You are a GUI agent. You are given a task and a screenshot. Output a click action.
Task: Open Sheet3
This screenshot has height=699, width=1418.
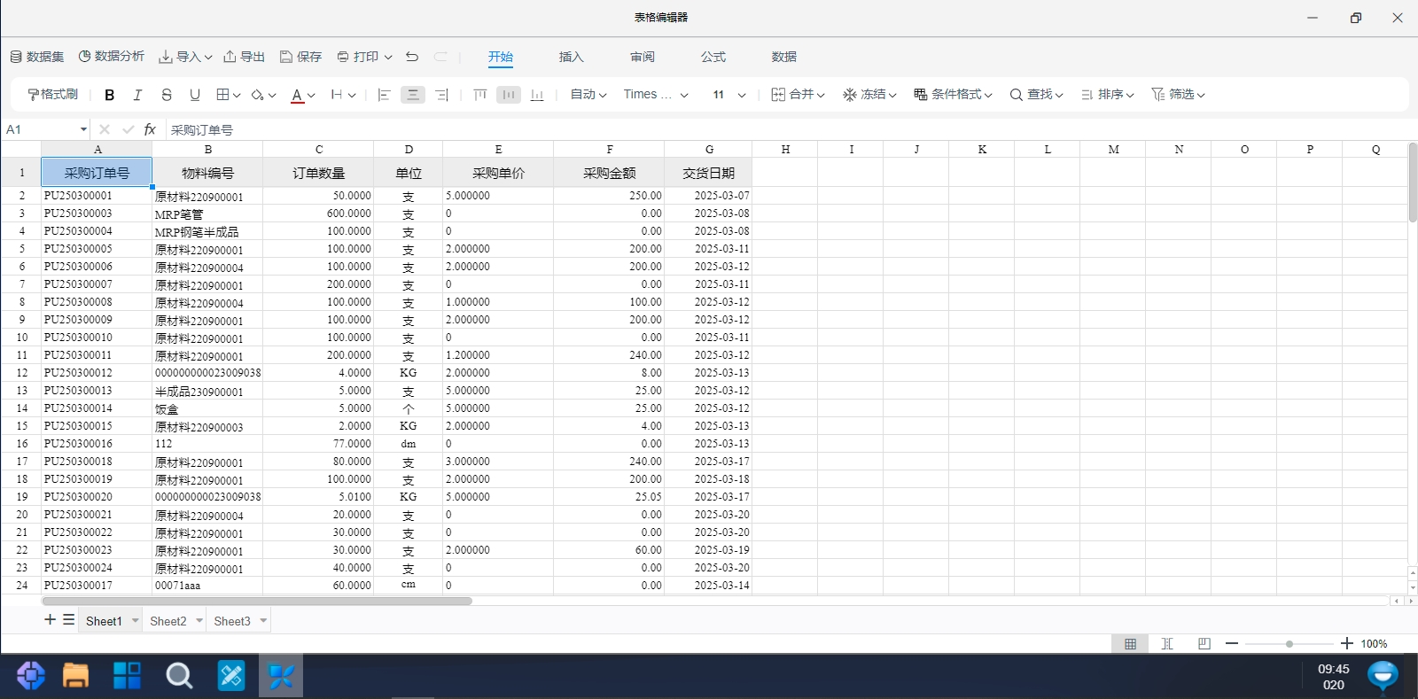coord(232,621)
